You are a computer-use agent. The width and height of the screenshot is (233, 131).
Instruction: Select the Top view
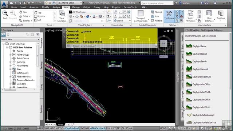click(38, 13)
